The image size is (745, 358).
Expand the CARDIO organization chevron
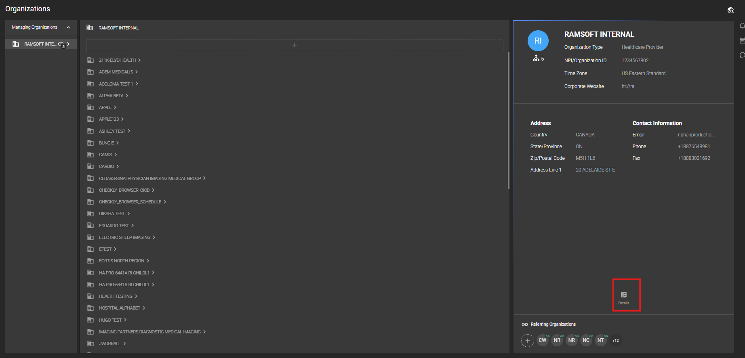click(118, 166)
